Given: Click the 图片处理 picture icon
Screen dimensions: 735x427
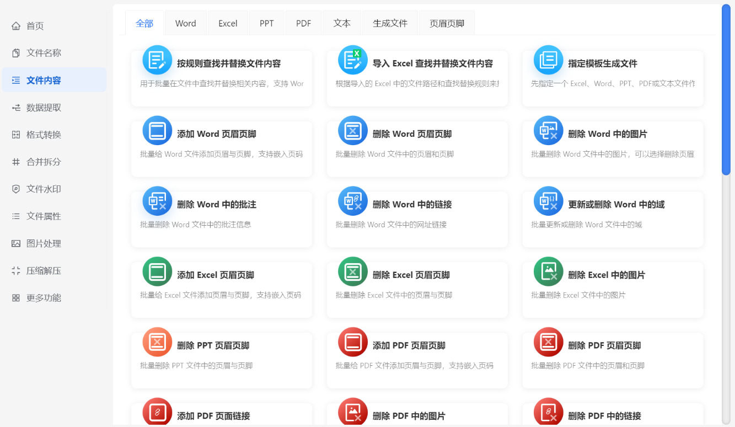Looking at the screenshot, I should click(x=16, y=243).
